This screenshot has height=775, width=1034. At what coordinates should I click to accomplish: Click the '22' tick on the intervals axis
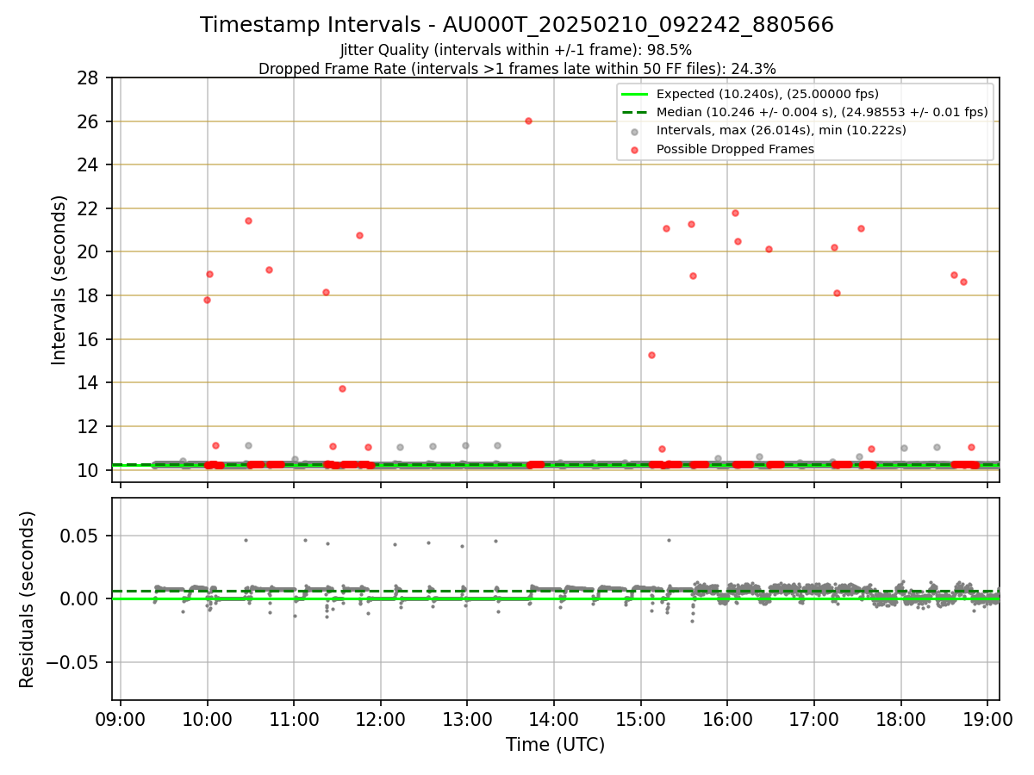tap(89, 208)
